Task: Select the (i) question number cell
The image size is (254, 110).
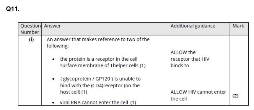Action: 31,40
